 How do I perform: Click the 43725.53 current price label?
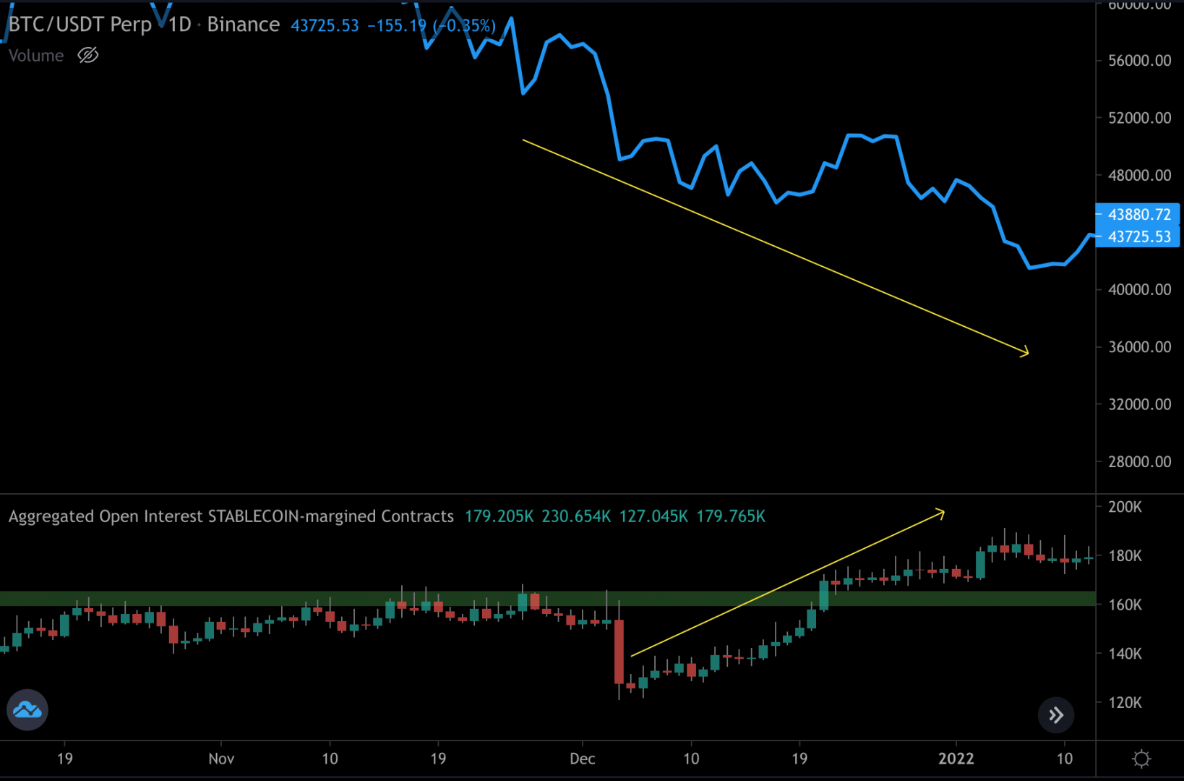pos(1138,236)
